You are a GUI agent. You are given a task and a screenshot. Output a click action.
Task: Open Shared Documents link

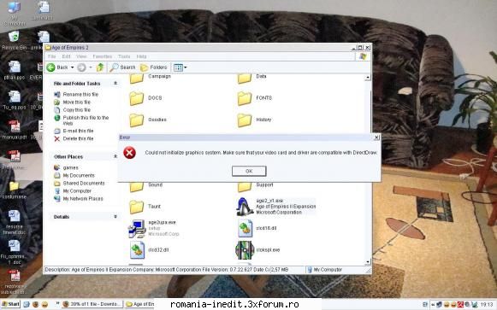tap(84, 183)
